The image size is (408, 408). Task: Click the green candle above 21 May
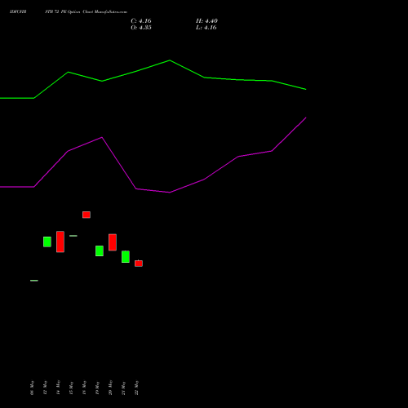pos(126,256)
